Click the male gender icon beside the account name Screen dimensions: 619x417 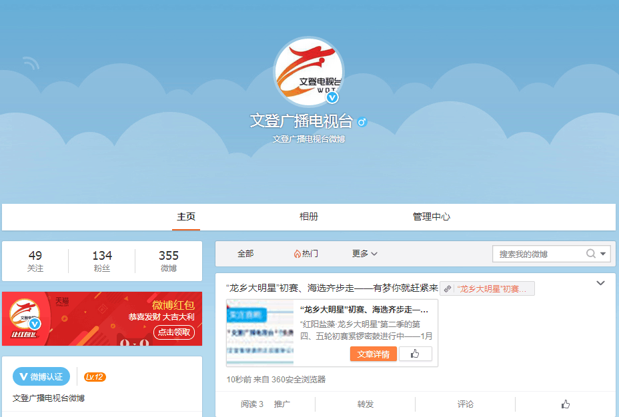click(x=362, y=122)
